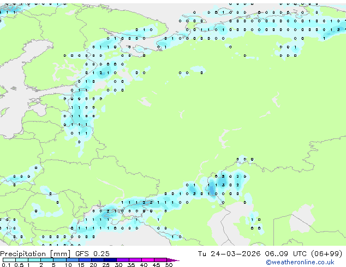
Task: Pick the 0.5–1 mm legend color swatch
Action: coord(22,260)
